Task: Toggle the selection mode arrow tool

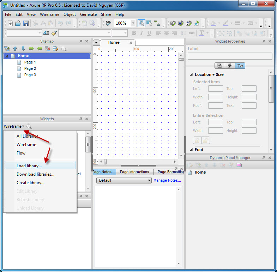Action: [x=141, y=23]
